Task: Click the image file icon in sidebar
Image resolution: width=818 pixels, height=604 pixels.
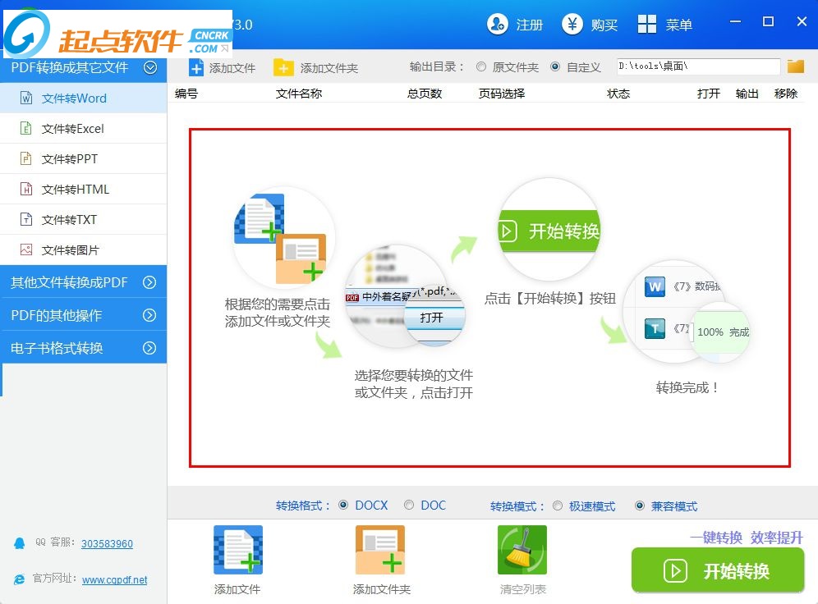Action: (26, 249)
